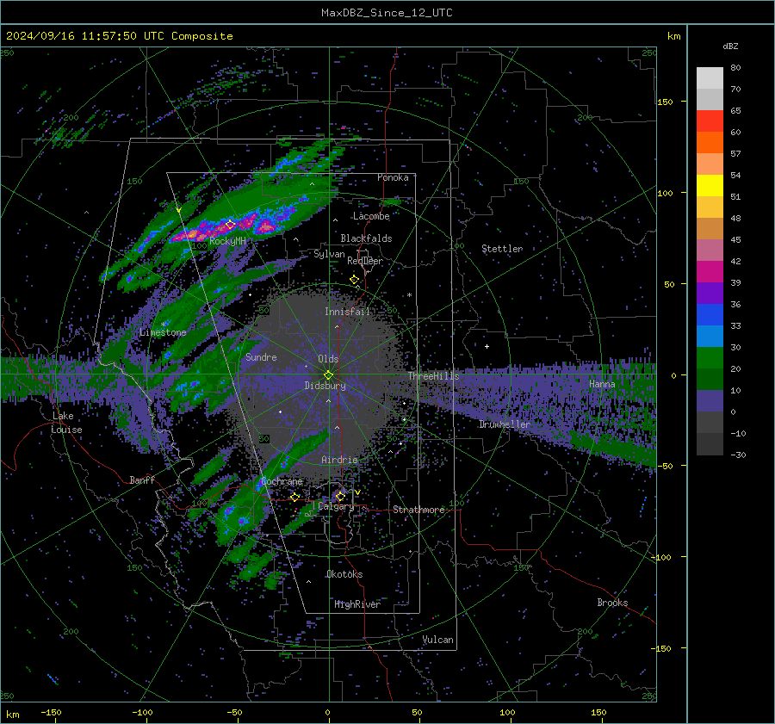Select the darkest gray -10 to -30 swatch

coord(710,444)
